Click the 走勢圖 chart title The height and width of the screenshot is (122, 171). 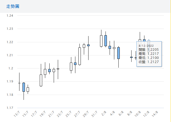pos(13,6)
